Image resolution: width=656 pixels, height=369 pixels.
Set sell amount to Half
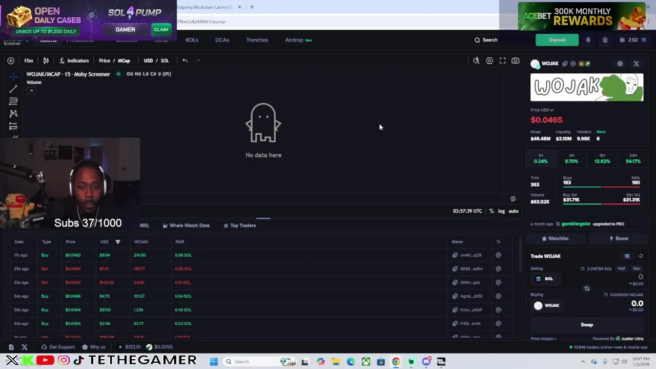point(621,269)
